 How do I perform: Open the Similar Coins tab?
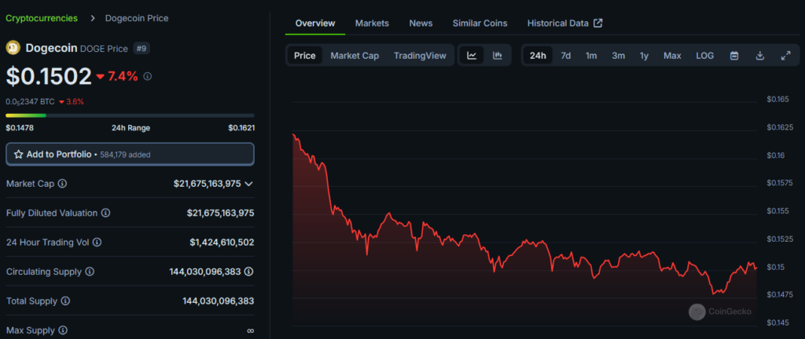[x=480, y=23]
